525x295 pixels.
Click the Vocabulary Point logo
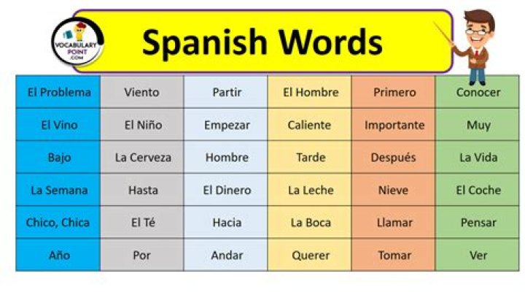pos(77,42)
